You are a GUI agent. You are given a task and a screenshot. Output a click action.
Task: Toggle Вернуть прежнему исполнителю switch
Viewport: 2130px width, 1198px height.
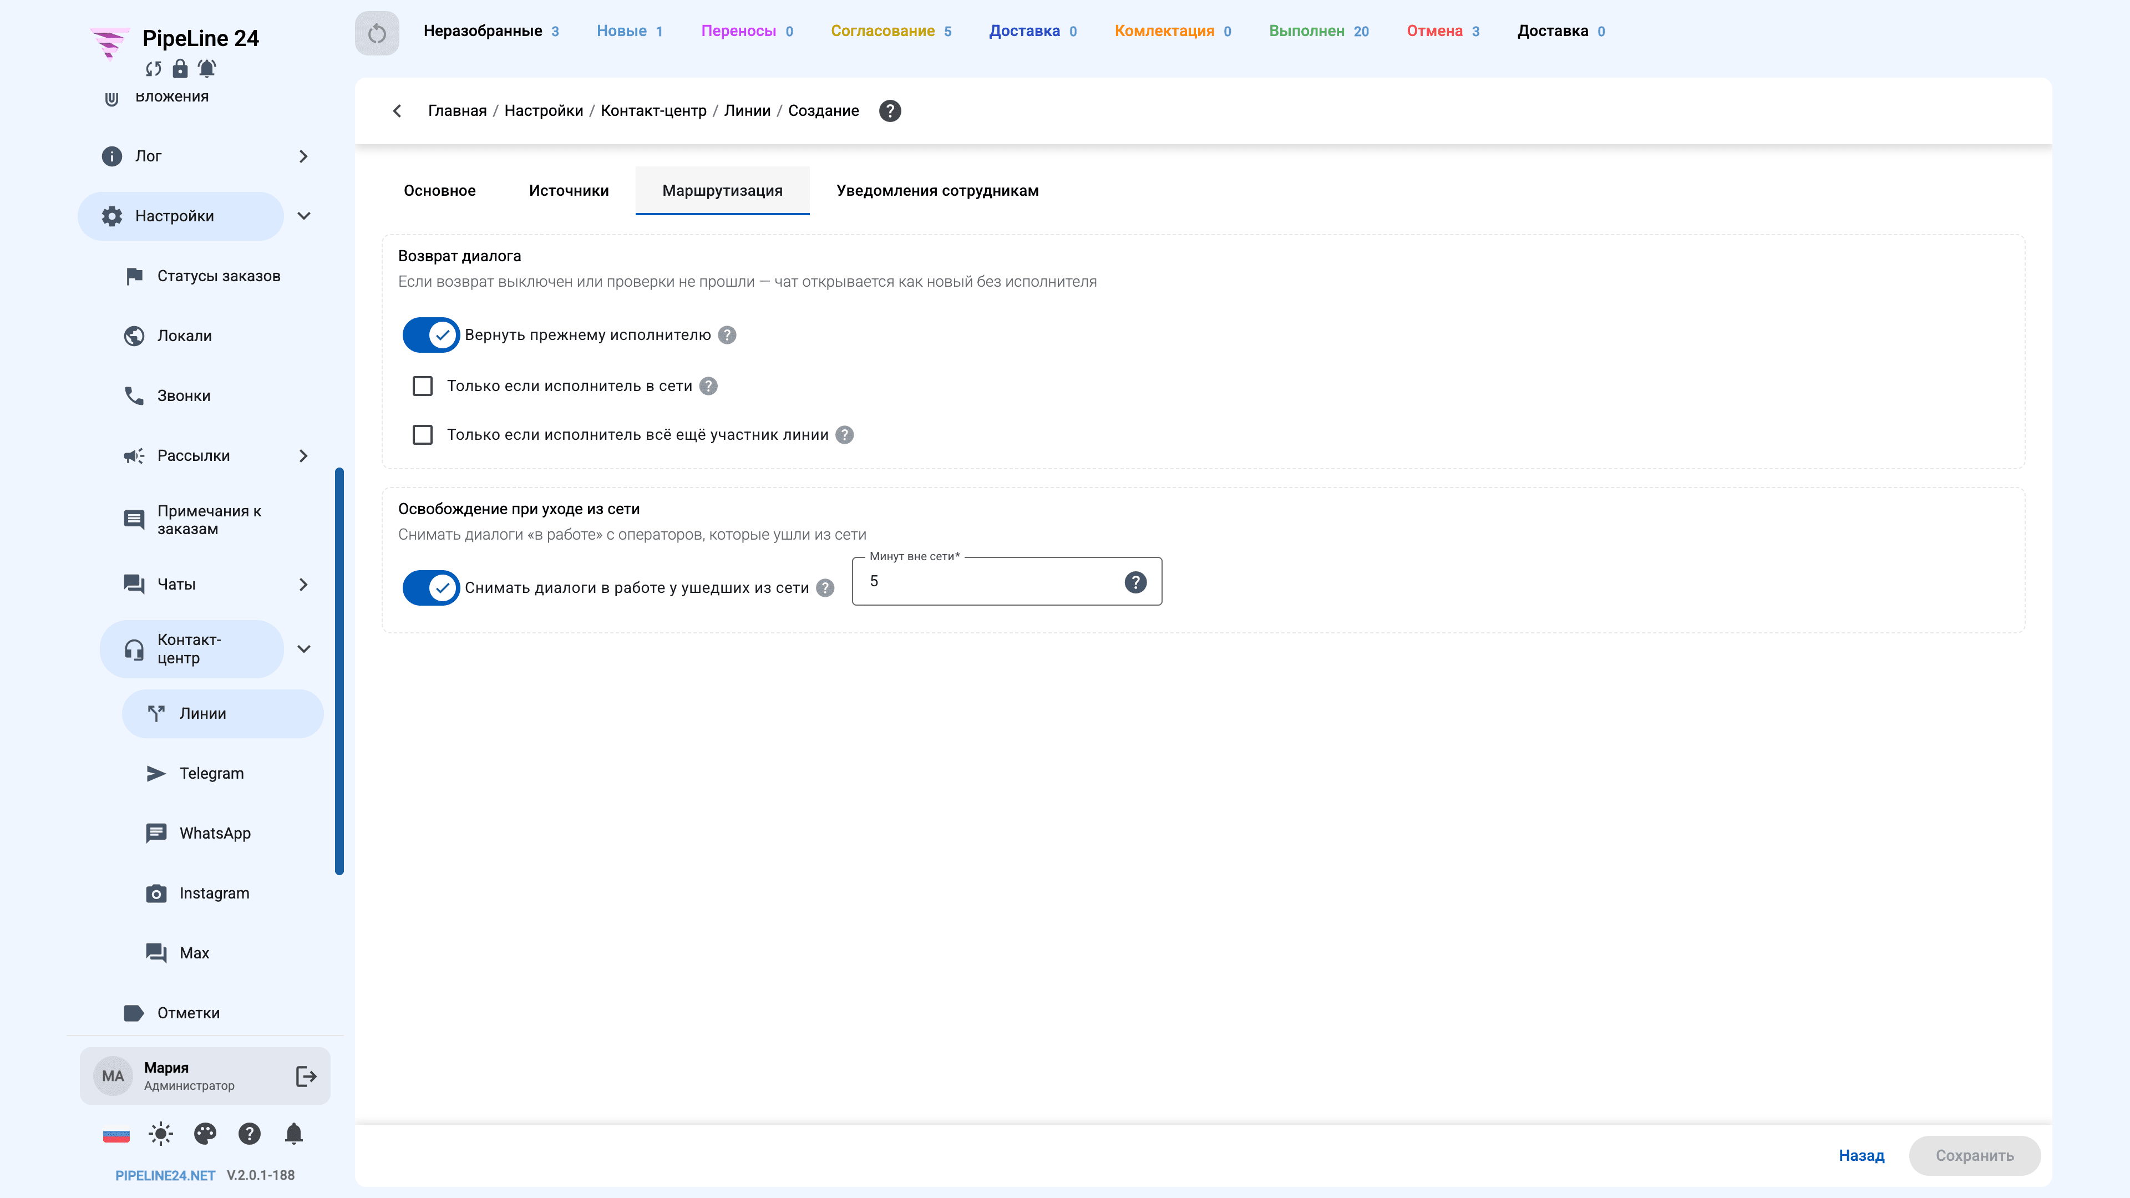click(x=431, y=335)
